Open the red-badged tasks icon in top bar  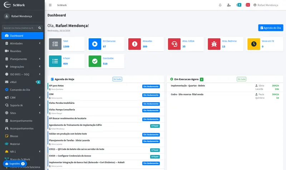[x=247, y=5]
